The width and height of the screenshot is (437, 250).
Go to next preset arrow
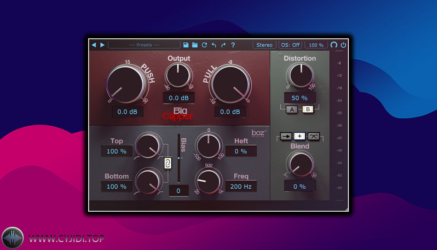[x=102, y=45]
